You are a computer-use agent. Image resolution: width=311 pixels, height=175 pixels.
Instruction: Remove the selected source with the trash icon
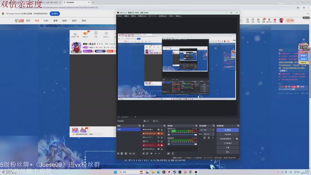pyautogui.click(x=147, y=153)
